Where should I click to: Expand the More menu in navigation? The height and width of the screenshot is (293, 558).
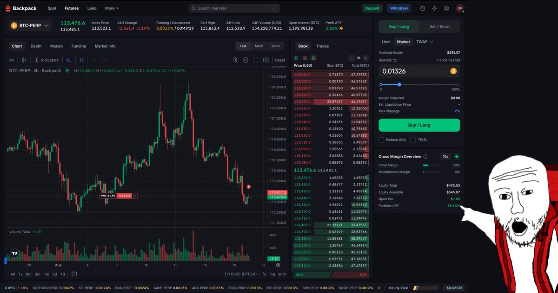pos(112,8)
